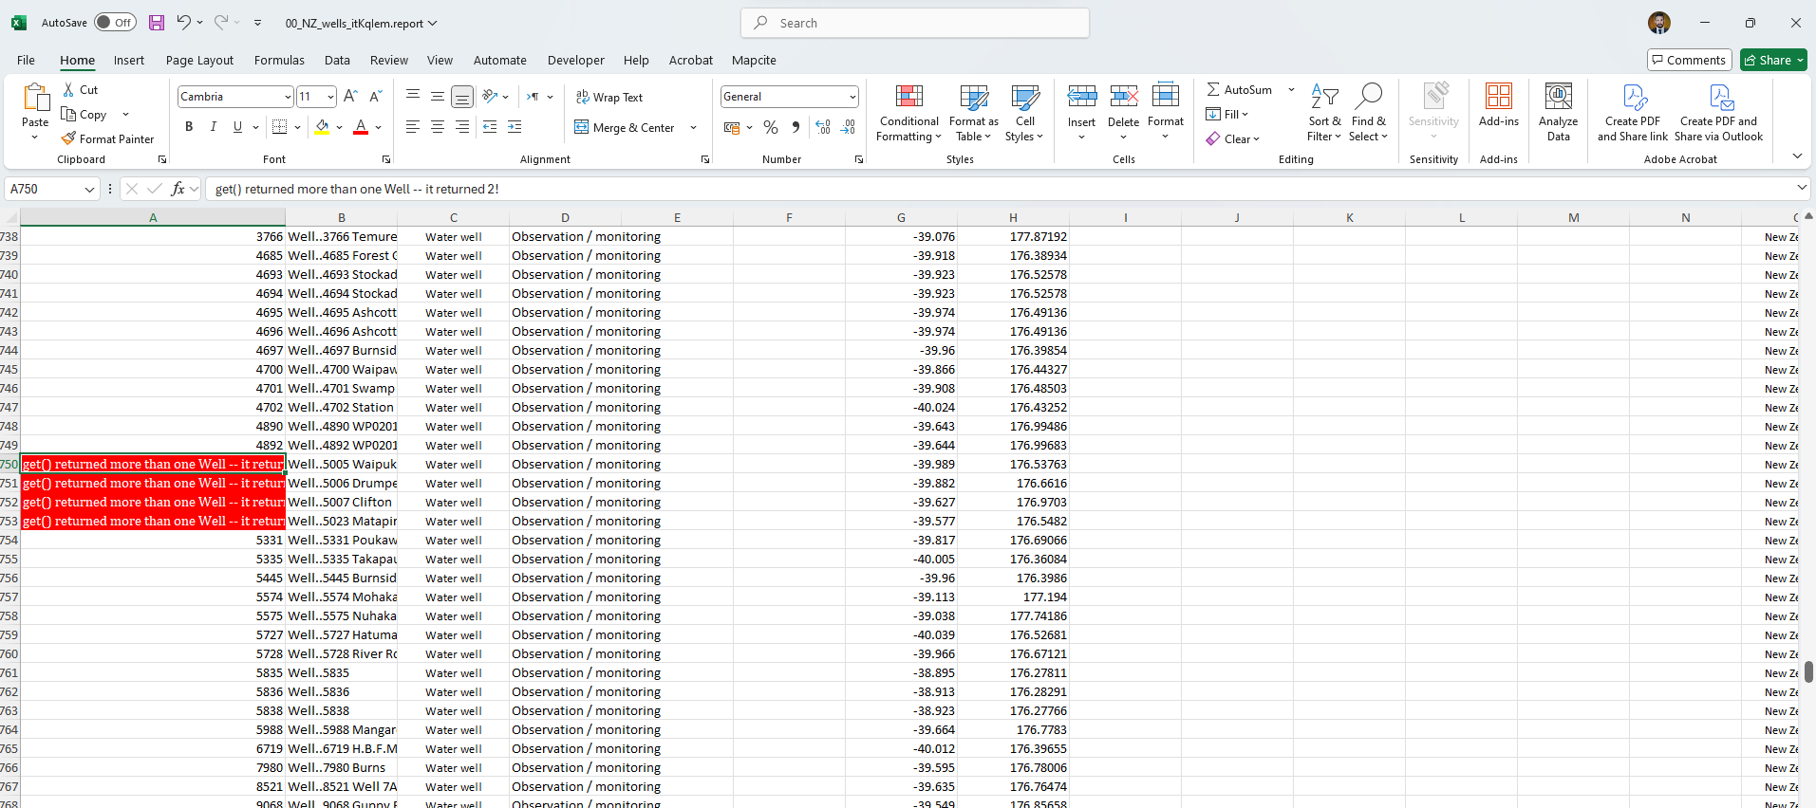Switch to the Insert tab
The image size is (1816, 808).
(129, 60)
